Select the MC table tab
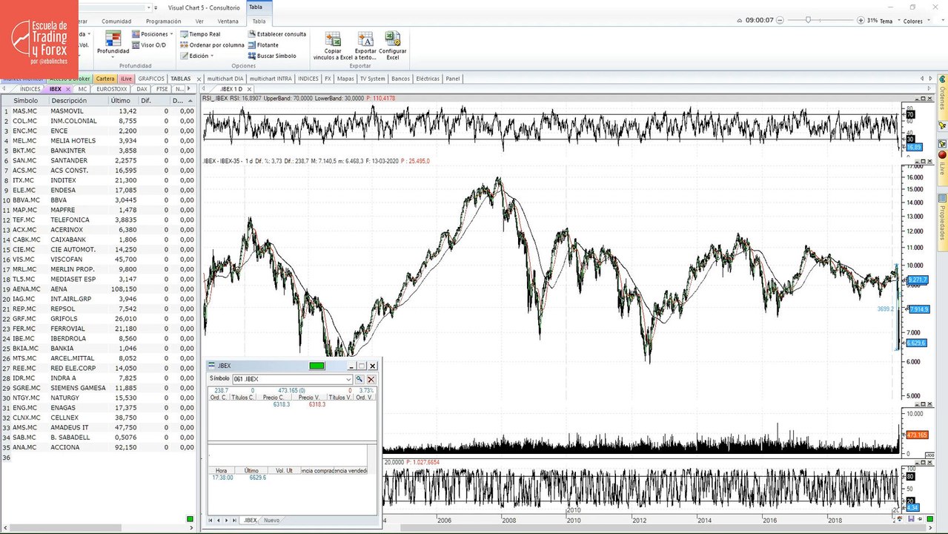This screenshot has width=948, height=534. point(82,89)
